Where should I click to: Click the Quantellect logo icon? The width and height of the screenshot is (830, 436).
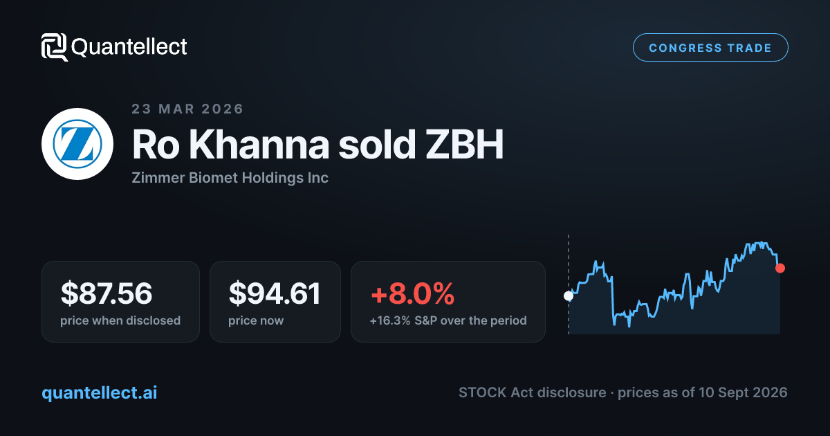[x=55, y=47]
